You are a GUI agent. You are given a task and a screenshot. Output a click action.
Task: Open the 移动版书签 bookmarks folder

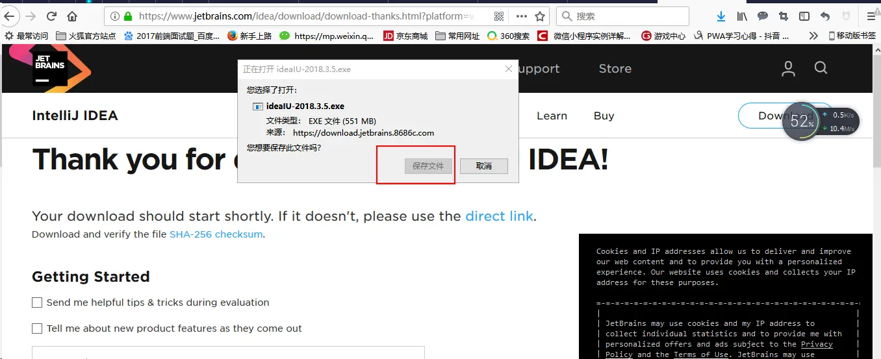[x=852, y=36]
